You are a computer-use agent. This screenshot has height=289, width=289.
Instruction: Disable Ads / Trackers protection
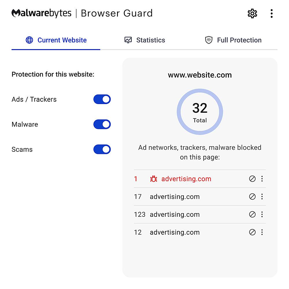click(102, 99)
